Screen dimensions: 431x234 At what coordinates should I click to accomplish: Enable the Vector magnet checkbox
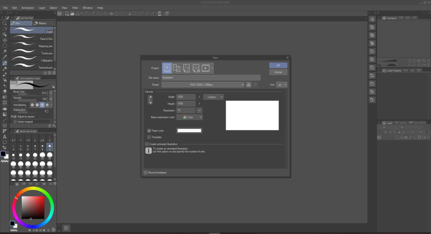coord(15,122)
